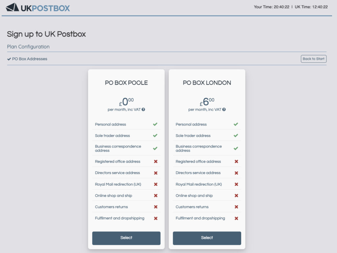Click red cross for Poole Fulfilment and dropshipping
Screen dimensions: 337x253
(x=156, y=218)
